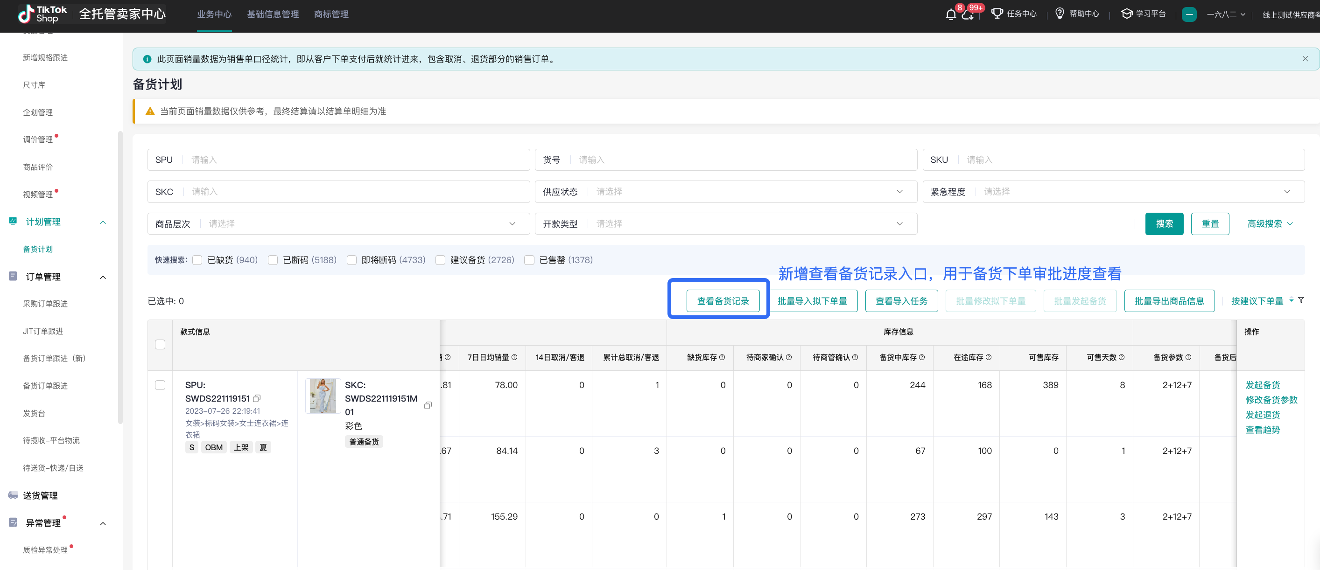1320x570 pixels.
Task: Click the TikTok Shop logo
Action: pos(42,14)
